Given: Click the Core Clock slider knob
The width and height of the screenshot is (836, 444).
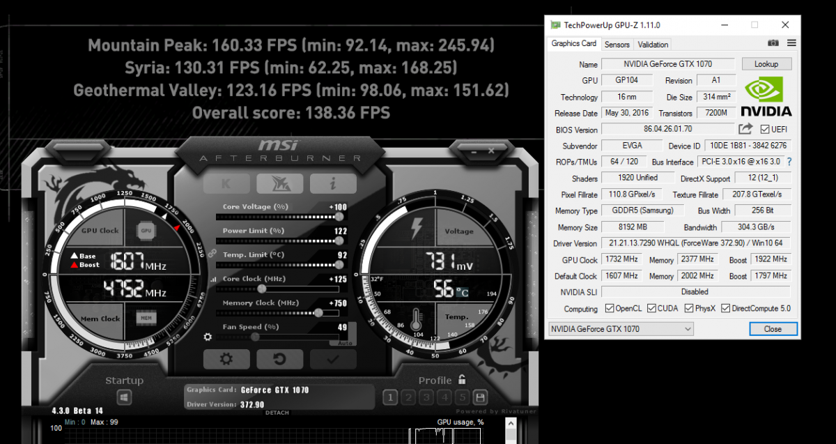Looking at the screenshot, I should tap(262, 289).
